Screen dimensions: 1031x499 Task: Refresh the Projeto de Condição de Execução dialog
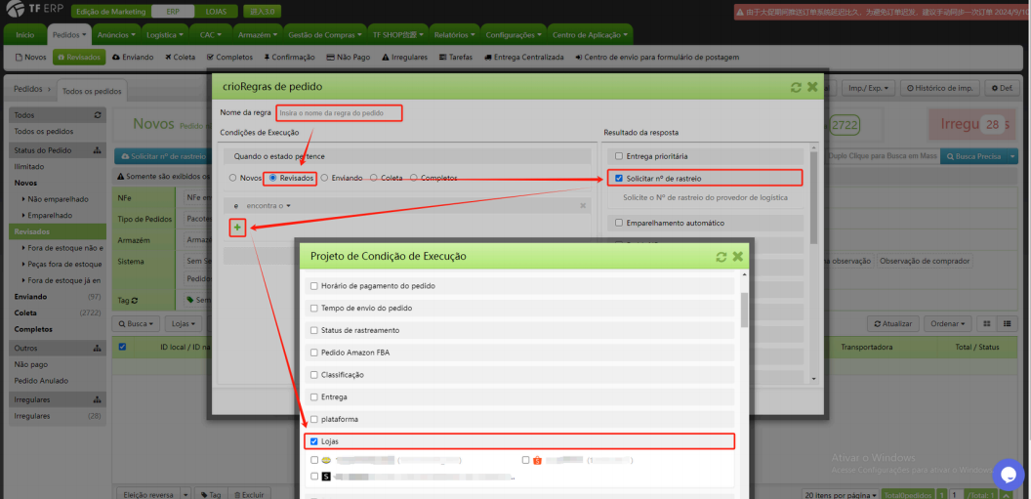pos(722,257)
